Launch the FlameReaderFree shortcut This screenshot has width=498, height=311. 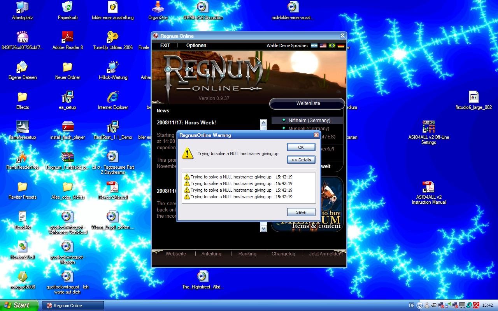(x=23, y=161)
